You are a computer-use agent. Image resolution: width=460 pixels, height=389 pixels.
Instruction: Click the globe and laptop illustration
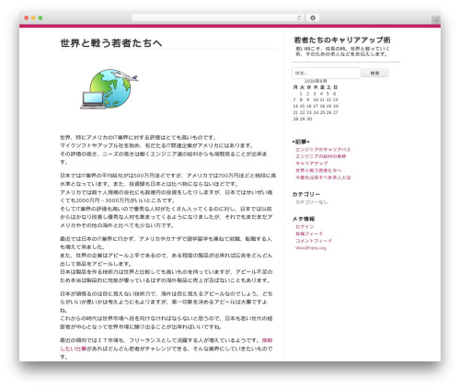pyautogui.click(x=109, y=89)
